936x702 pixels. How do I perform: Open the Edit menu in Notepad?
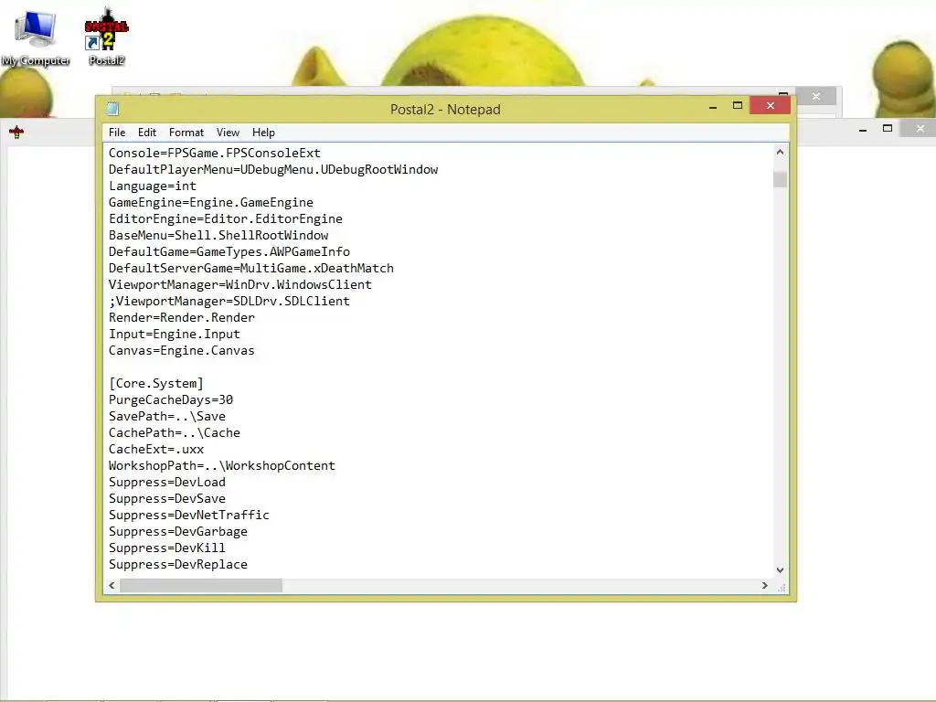click(147, 133)
